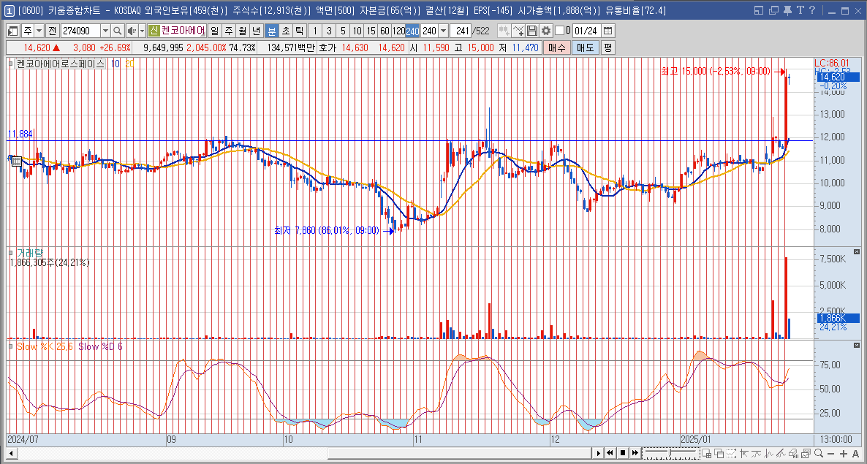Click the diagonal trend line icon at bottom
Screen dimensions: 867x464
[x=781, y=454]
